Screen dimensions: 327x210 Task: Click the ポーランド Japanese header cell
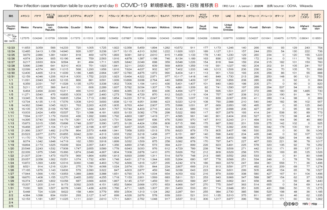[126, 16]
